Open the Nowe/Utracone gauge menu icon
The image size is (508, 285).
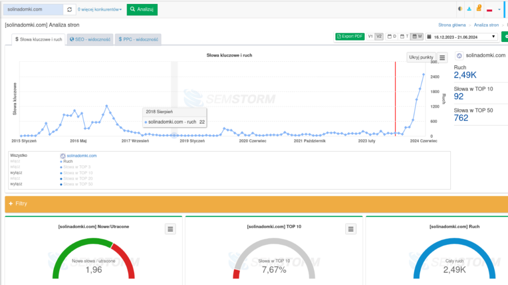pos(170,229)
